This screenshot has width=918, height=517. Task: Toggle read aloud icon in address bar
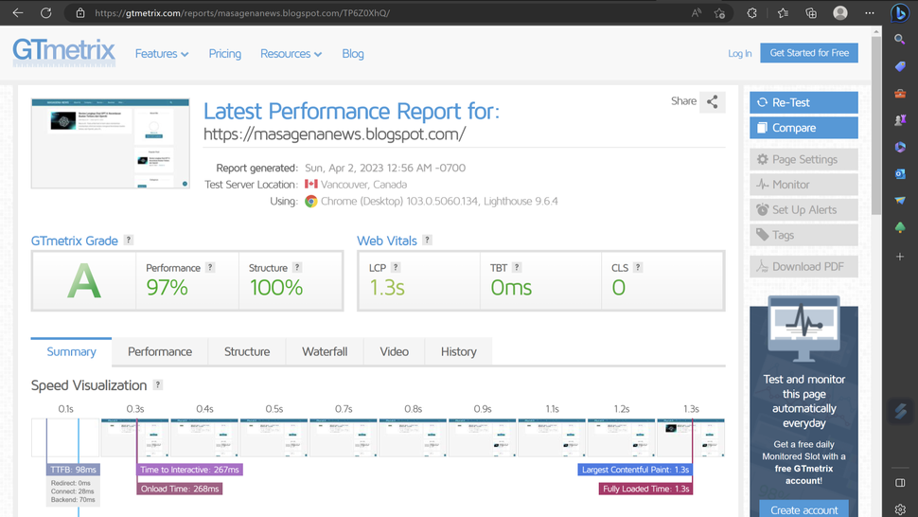pos(697,13)
